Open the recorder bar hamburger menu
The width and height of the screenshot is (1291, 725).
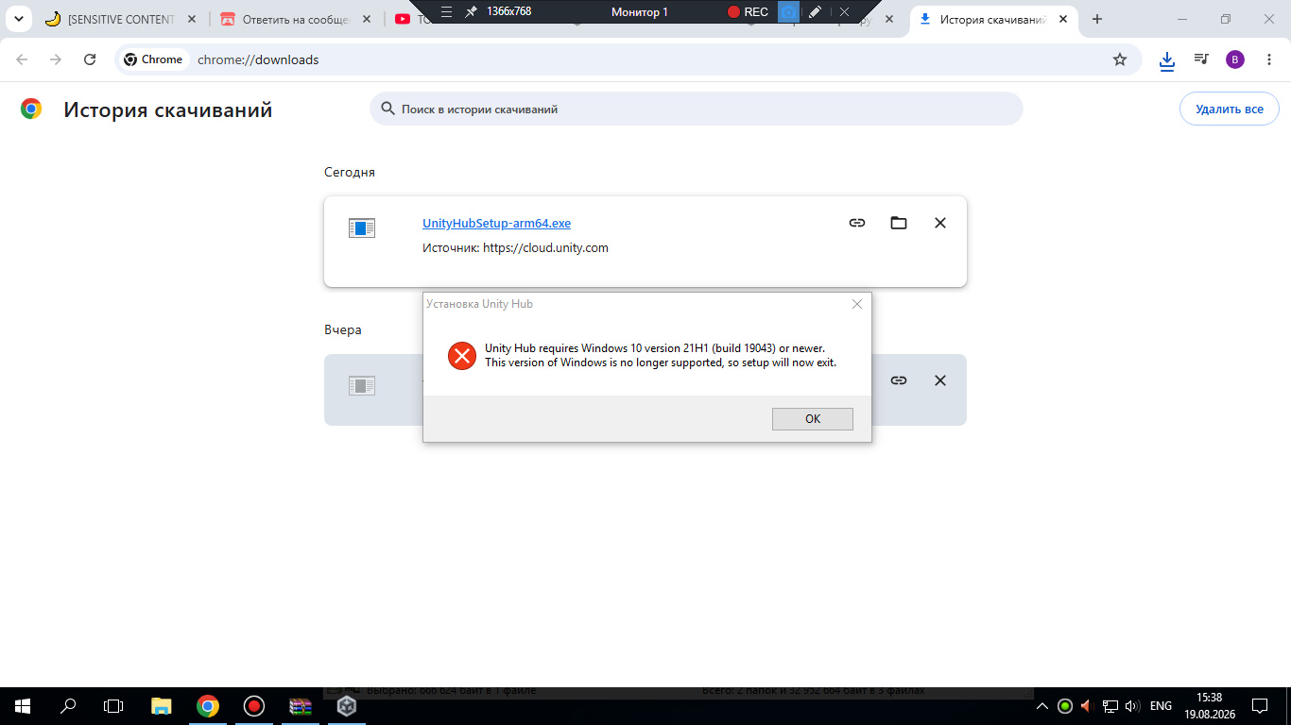pos(447,11)
